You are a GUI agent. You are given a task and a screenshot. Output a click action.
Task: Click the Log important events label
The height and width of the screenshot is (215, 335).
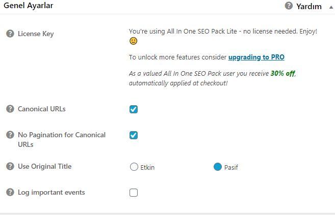51,193
